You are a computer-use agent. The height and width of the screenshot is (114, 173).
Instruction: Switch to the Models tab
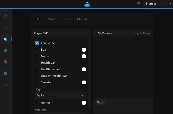click(82, 19)
